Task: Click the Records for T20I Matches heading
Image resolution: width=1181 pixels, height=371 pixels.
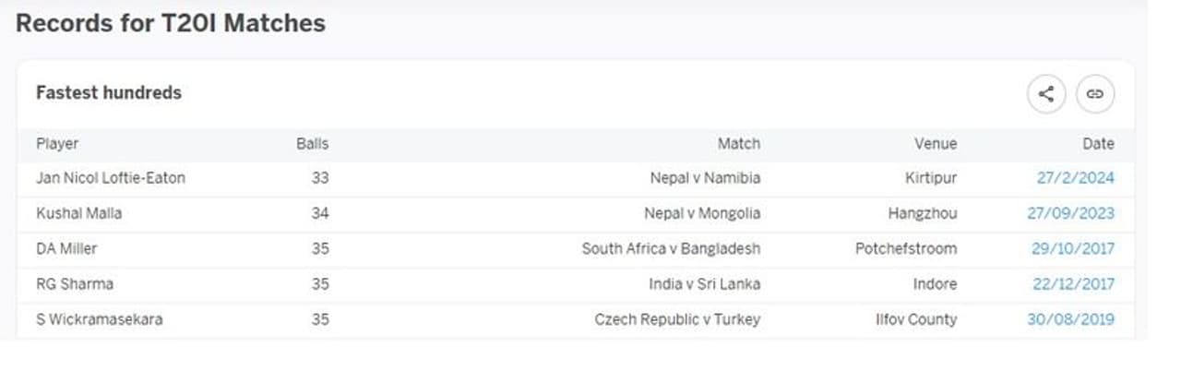Action: point(171,23)
